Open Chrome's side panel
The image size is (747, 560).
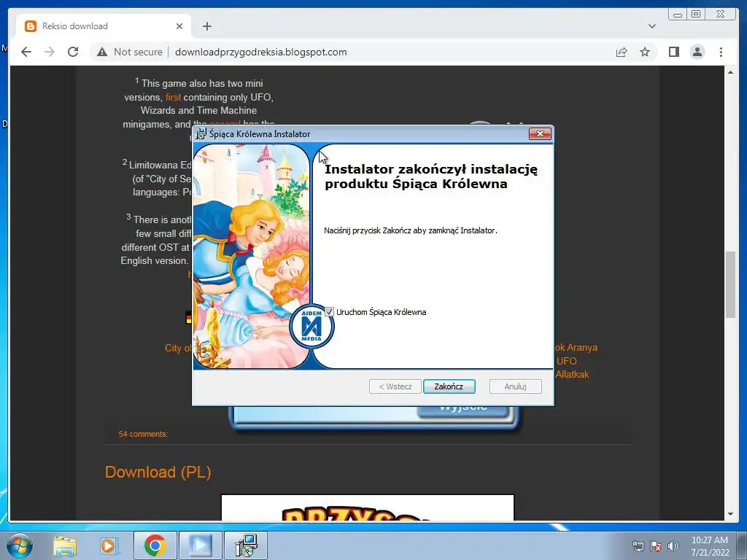tap(673, 52)
